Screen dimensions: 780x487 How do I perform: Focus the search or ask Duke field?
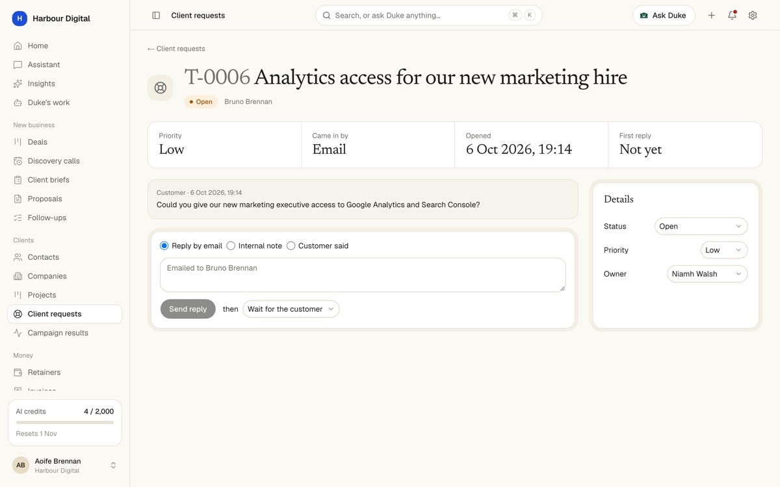429,16
